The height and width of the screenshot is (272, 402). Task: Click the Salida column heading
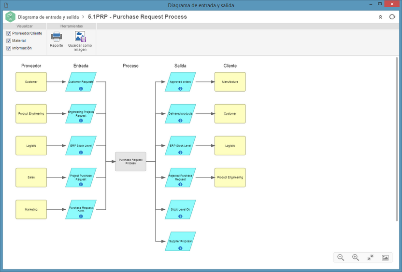(180, 66)
